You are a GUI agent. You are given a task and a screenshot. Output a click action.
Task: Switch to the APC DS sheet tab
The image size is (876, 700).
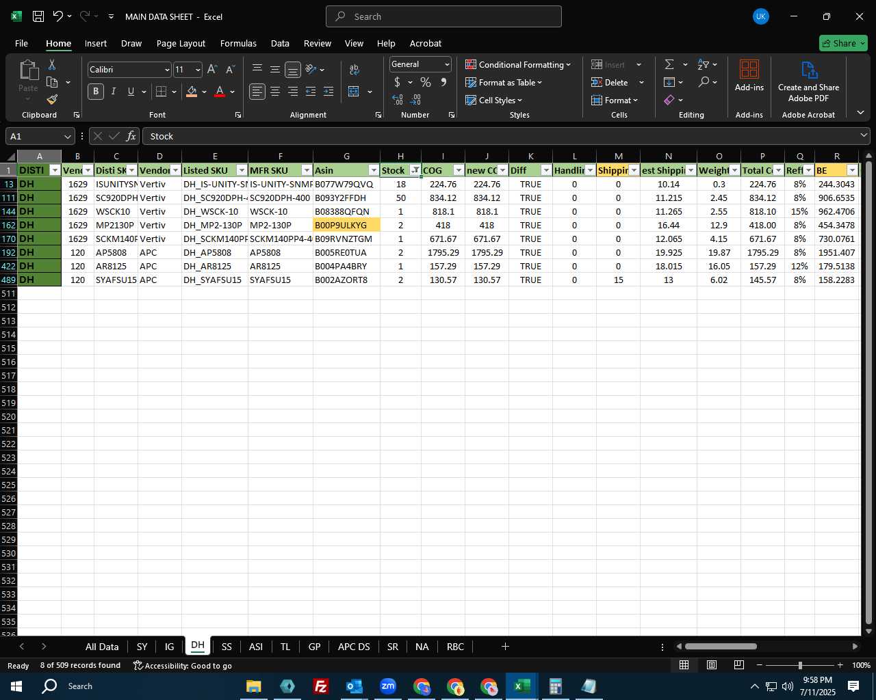(354, 646)
